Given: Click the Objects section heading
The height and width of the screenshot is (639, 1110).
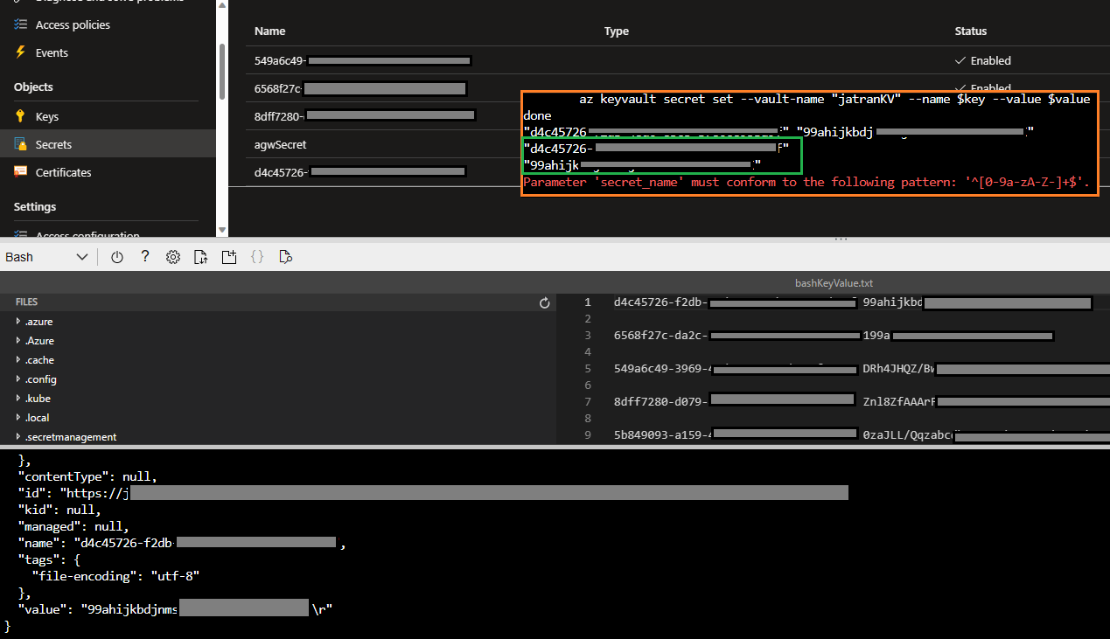Looking at the screenshot, I should [x=33, y=87].
